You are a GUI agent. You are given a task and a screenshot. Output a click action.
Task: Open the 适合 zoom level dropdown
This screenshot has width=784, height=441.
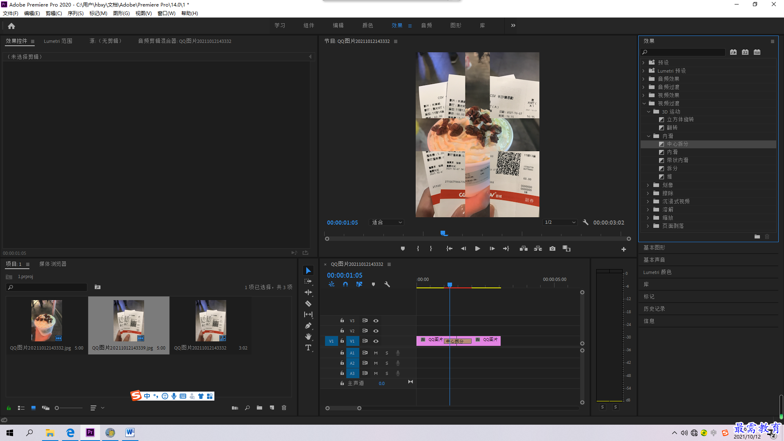(386, 223)
